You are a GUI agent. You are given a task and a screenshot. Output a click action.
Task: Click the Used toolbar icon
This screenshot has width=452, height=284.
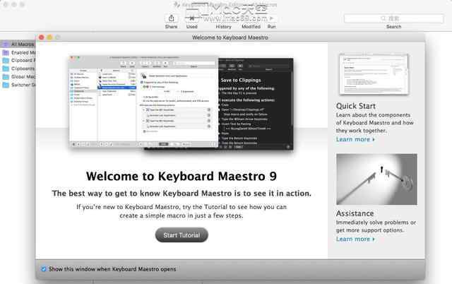(x=191, y=18)
